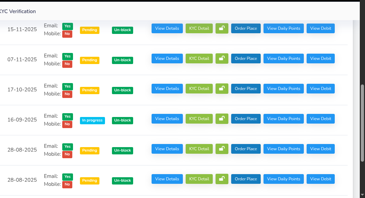Click unlock icon in 07-11-2025 row

click(x=222, y=58)
